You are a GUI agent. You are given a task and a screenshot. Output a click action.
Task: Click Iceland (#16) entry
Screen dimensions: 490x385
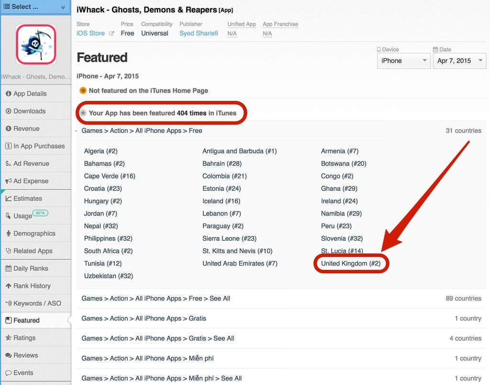[x=221, y=201]
